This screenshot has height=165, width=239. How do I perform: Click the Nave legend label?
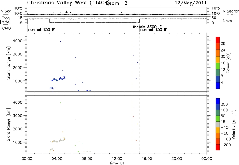(227, 21)
